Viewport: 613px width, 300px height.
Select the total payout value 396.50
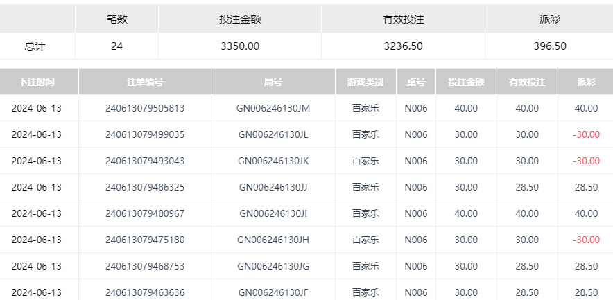tap(549, 46)
